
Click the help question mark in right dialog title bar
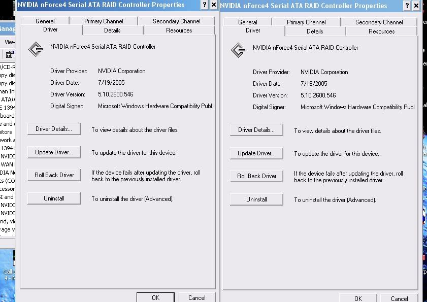coord(407,6)
